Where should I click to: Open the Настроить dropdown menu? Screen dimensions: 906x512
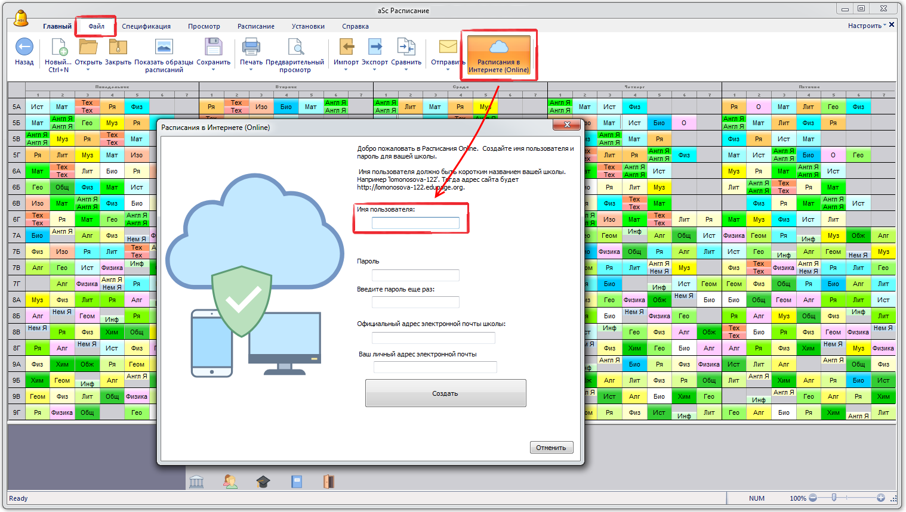tap(867, 26)
